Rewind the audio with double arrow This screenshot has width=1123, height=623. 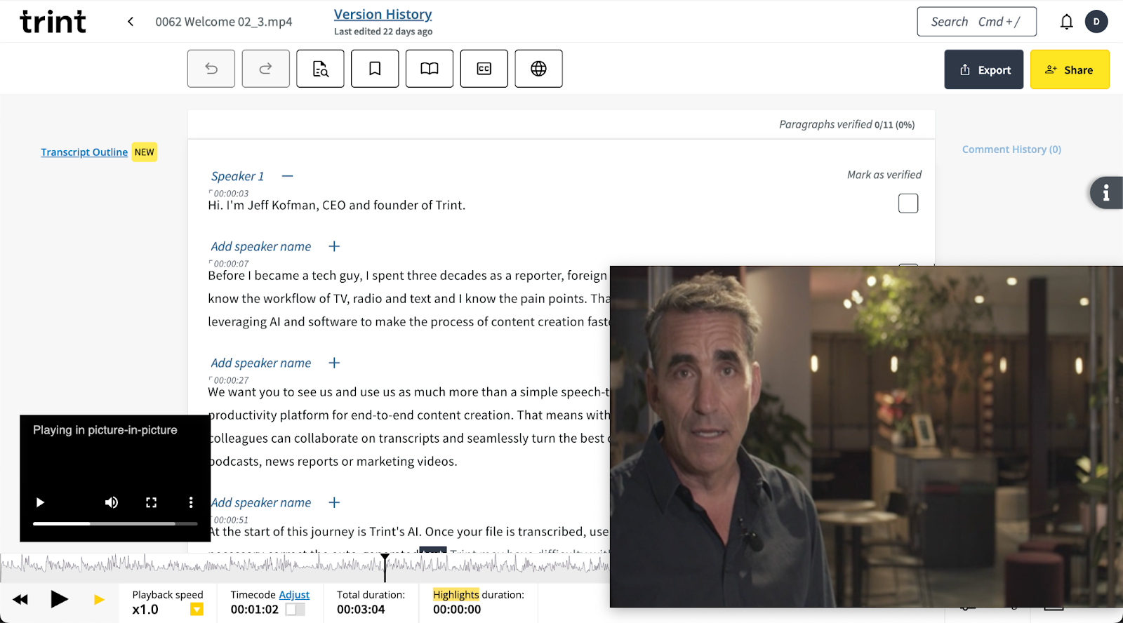(x=20, y=599)
